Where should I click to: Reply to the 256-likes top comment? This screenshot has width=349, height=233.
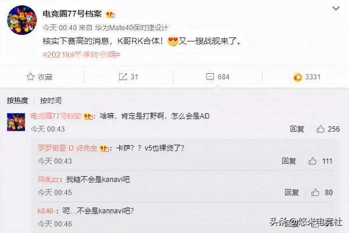point(297,129)
